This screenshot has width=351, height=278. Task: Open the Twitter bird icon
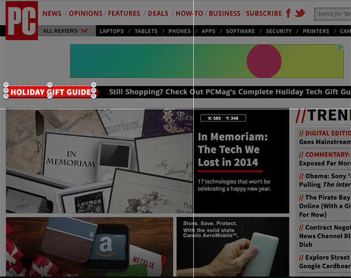pos(300,13)
